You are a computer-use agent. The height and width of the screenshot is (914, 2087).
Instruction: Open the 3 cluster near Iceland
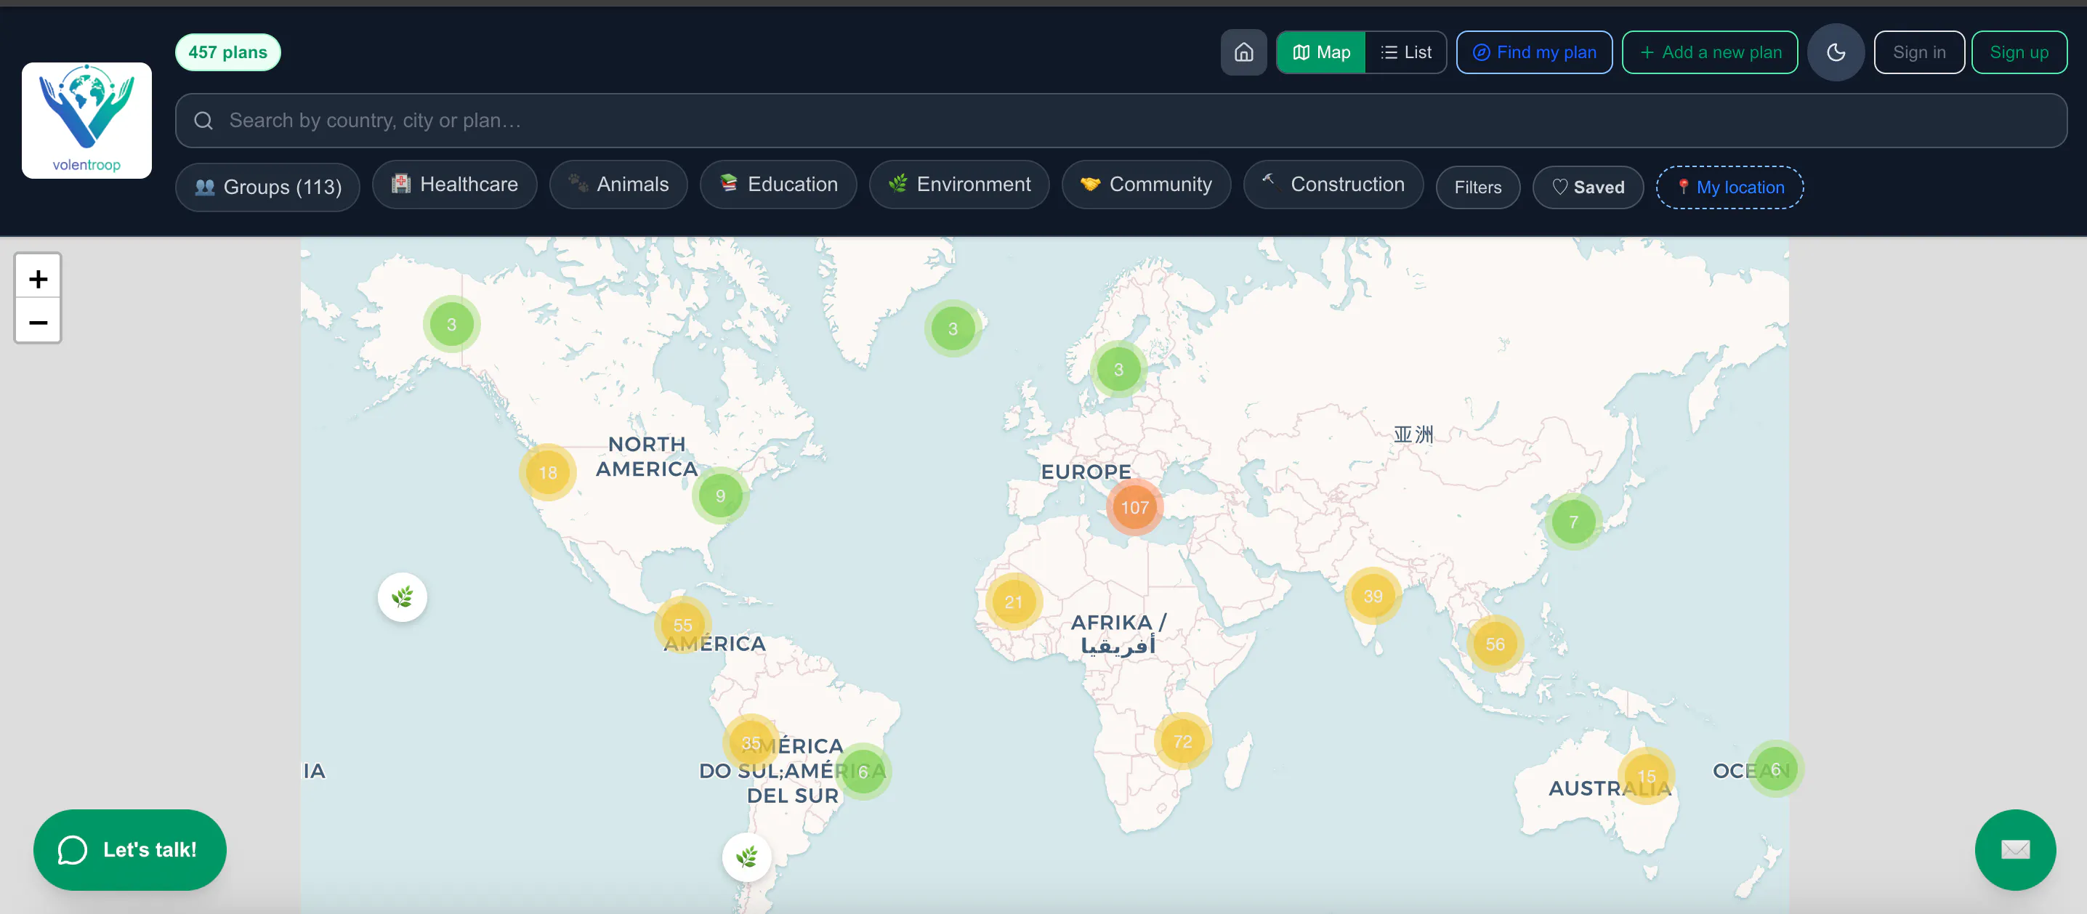[953, 328]
